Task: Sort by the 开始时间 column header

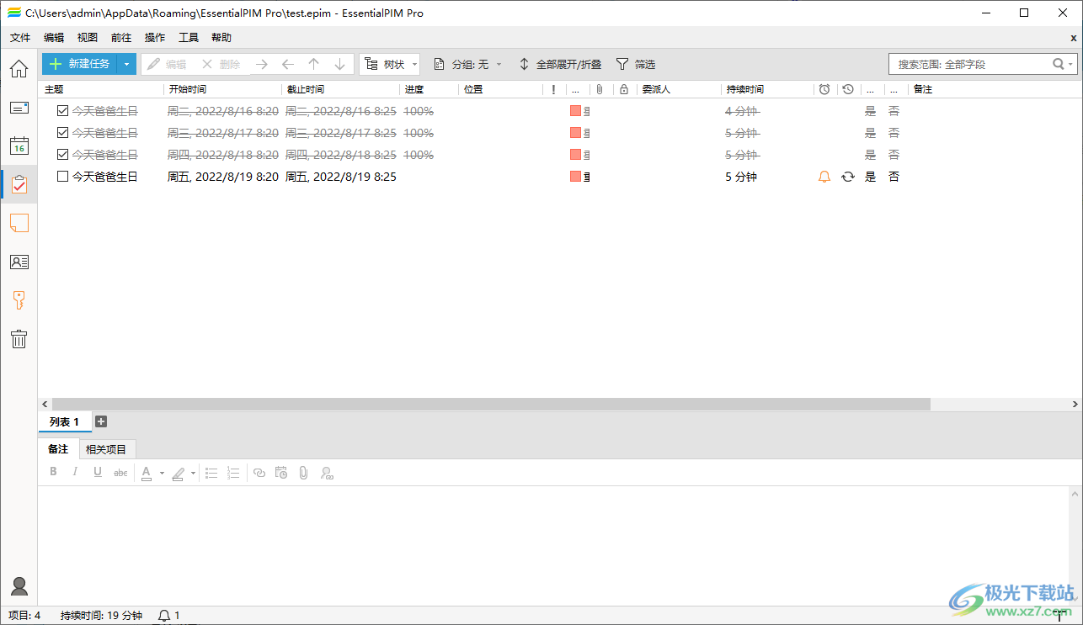Action: coord(222,89)
